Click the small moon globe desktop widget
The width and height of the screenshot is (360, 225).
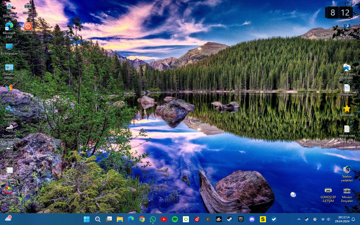[293, 194]
